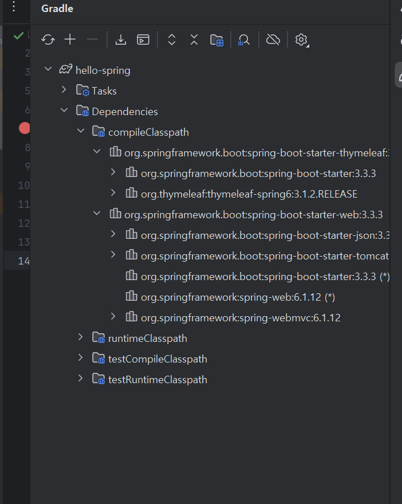This screenshot has width=402, height=504.
Task: Click the Sync All Gradle Projects icon
Action: tap(48, 40)
